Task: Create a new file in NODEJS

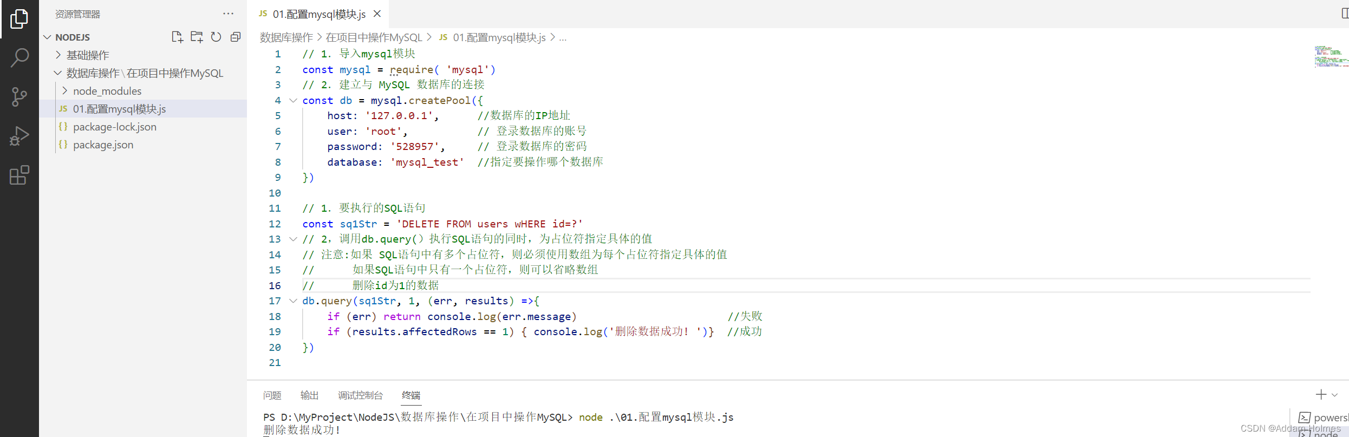Action: pyautogui.click(x=177, y=37)
